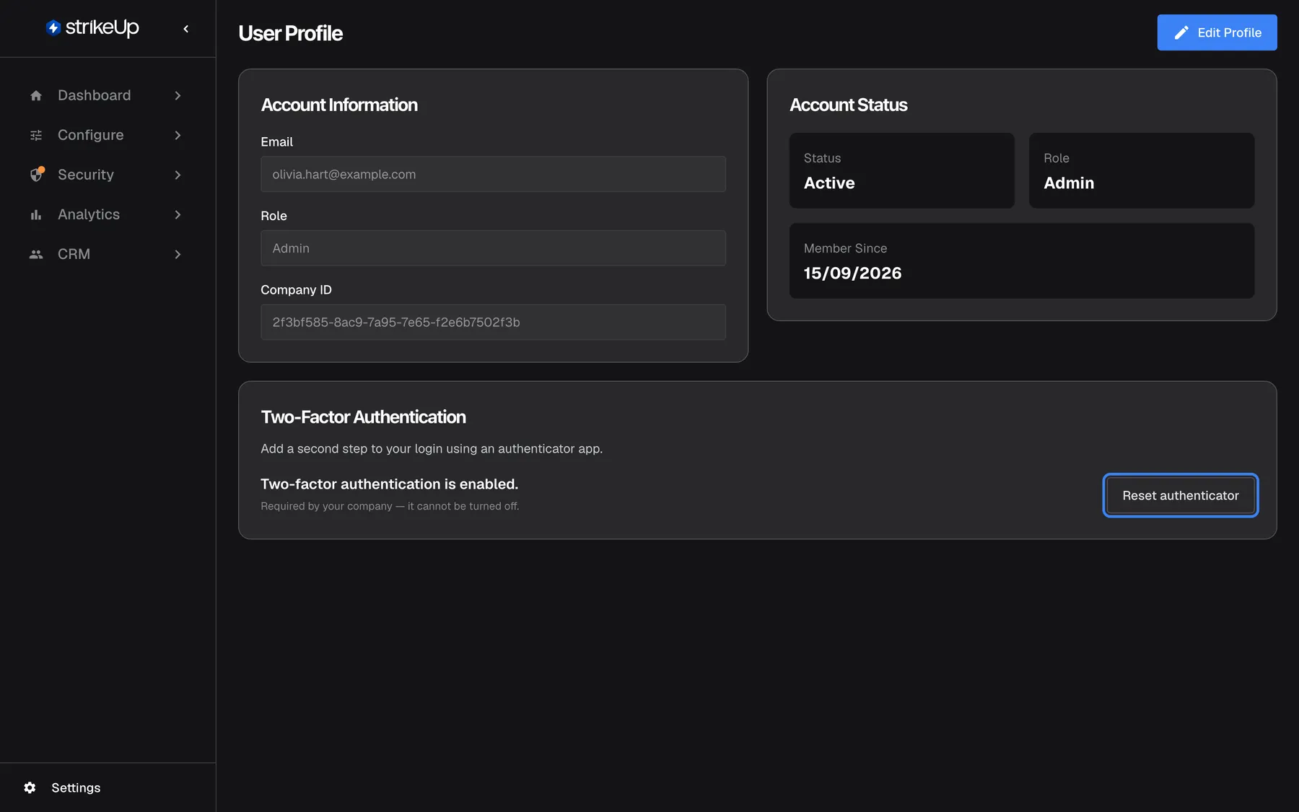This screenshot has width=1299, height=812.
Task: Click the User Profile page heading
Action: 290,33
